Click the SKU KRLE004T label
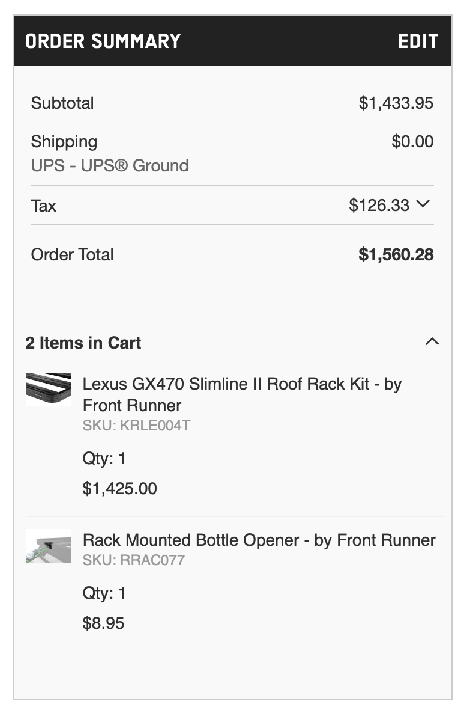 (136, 426)
